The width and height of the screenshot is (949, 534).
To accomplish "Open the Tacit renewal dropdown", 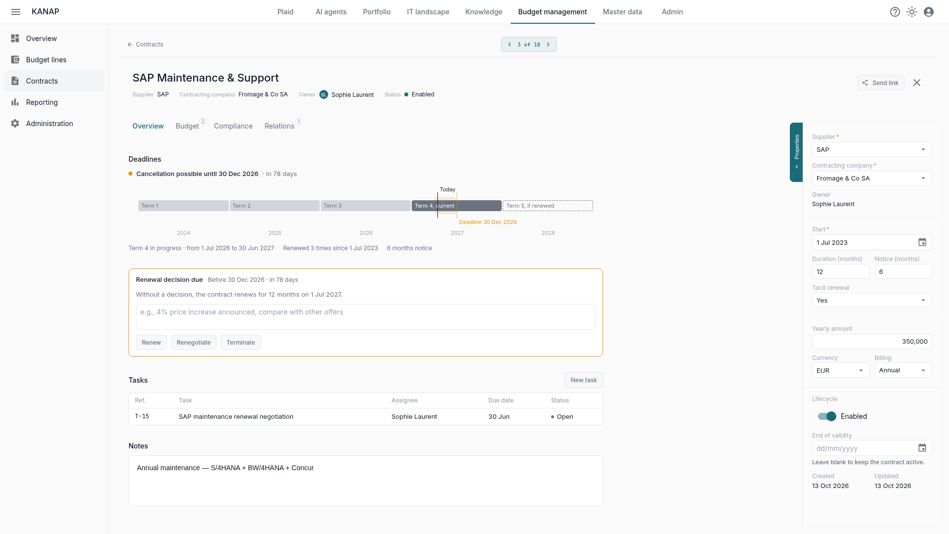I will point(872,300).
